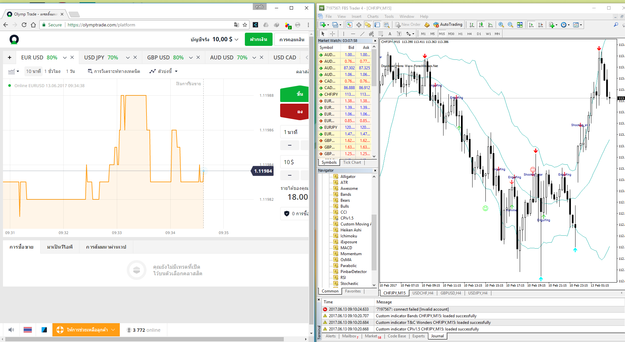The width and height of the screenshot is (625, 342).
Task: Switch to Experts tab in Terminal
Action: point(418,336)
